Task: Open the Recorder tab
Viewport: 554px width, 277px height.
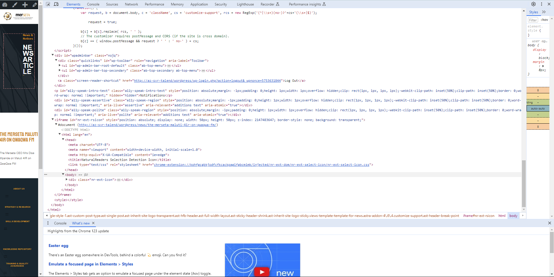Action: [x=270, y=4]
